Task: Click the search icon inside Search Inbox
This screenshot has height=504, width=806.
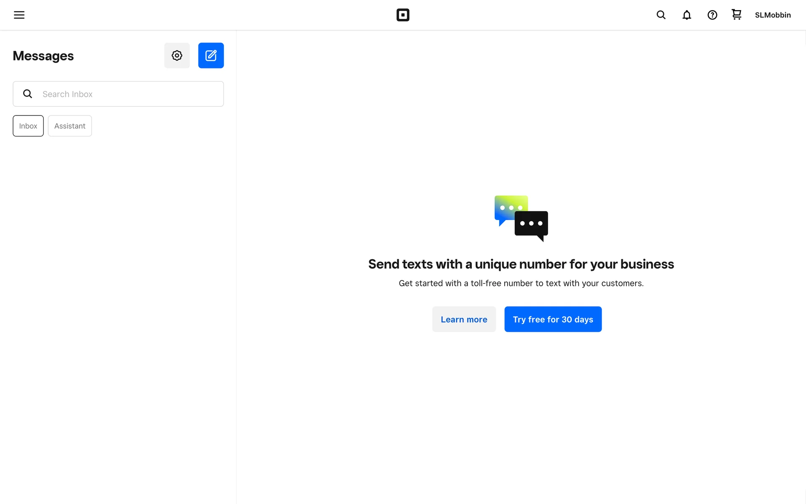Action: click(x=28, y=94)
